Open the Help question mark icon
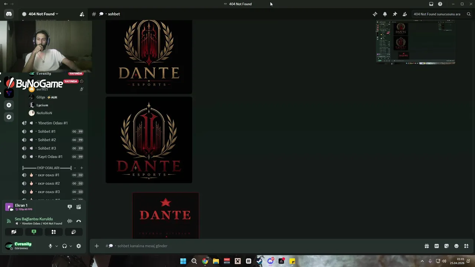Screen dimensions: 475x267 pos(440,4)
